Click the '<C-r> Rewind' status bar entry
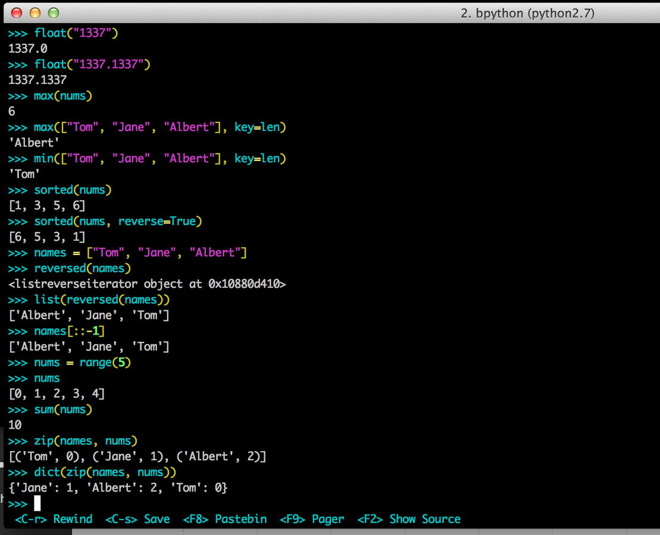Screen dimensions: 660x535 [54, 519]
